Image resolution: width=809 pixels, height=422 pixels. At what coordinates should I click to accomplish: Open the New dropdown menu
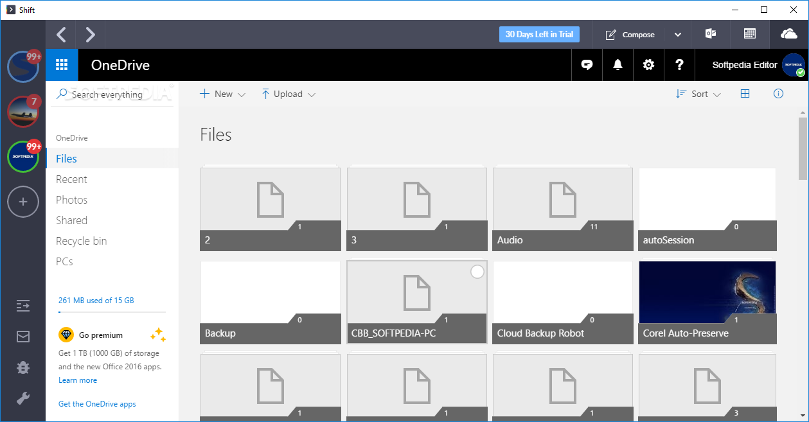click(x=222, y=94)
